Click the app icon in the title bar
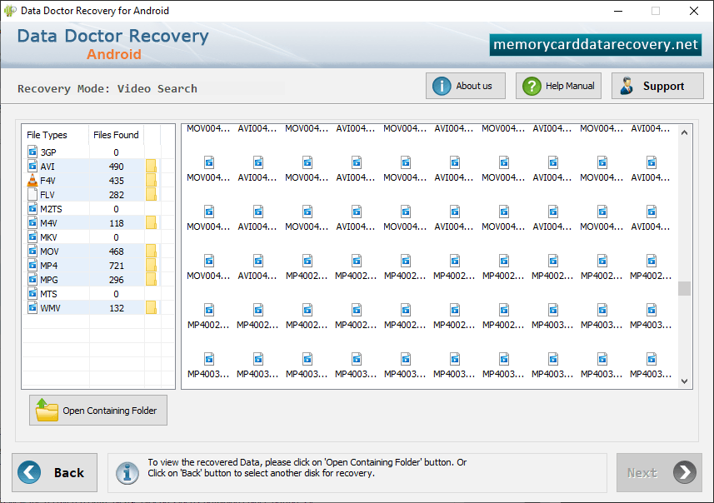714x503 pixels. [x=10, y=11]
